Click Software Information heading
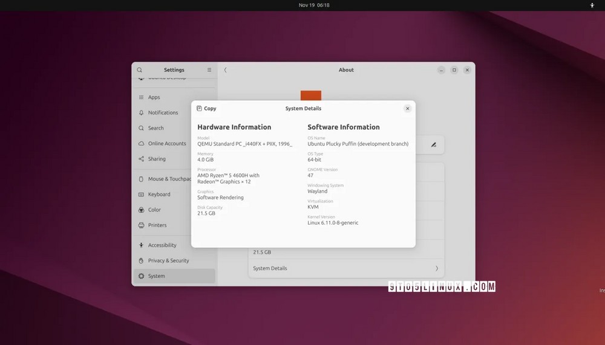 tap(344, 127)
